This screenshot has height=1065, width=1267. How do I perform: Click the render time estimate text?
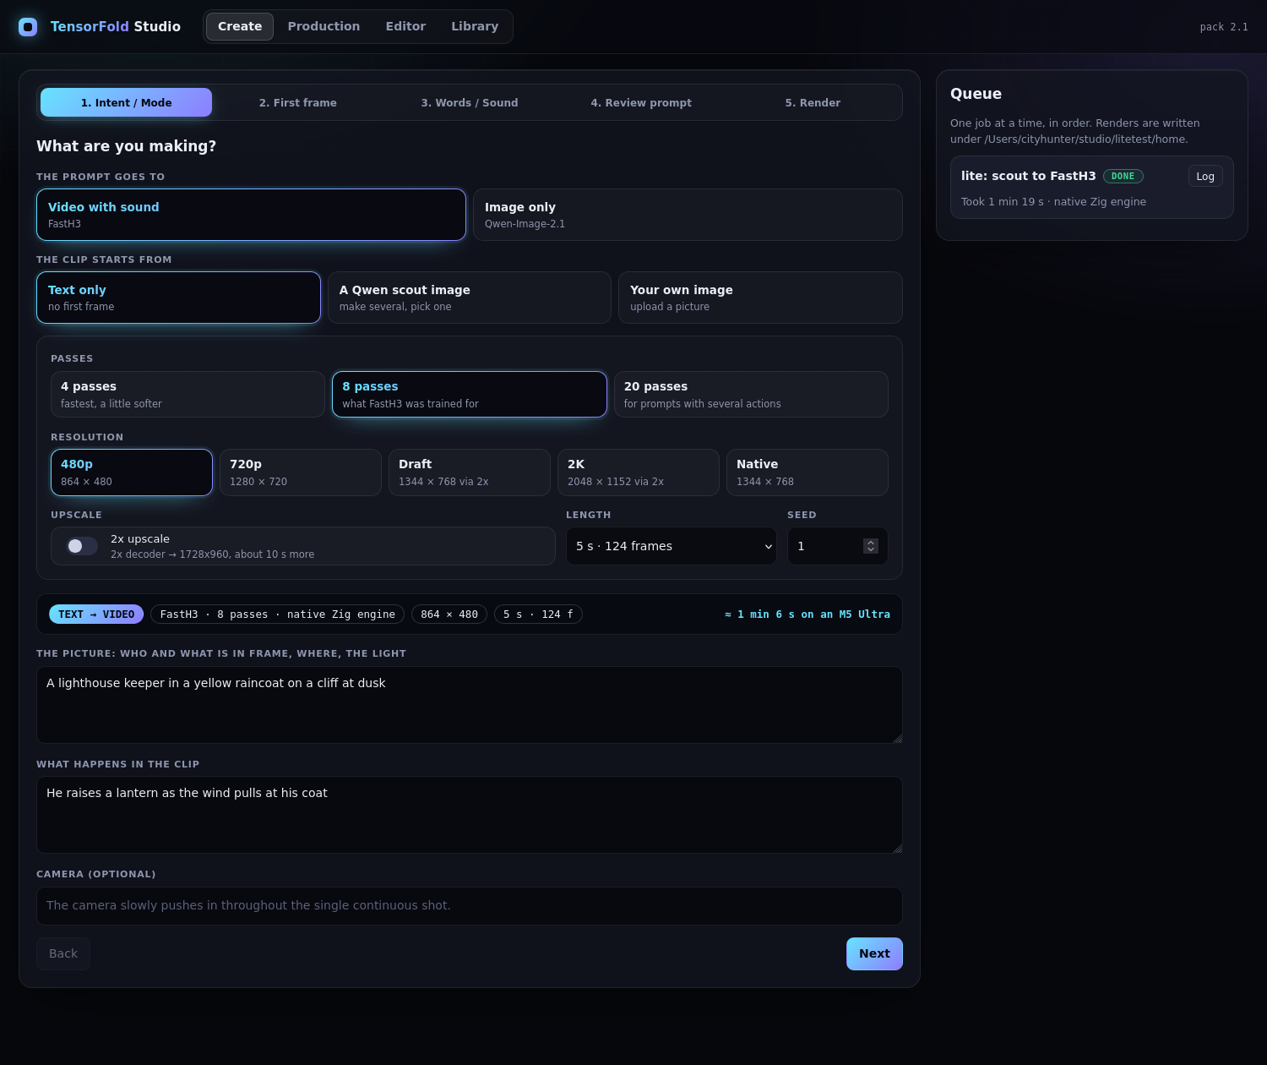click(808, 614)
